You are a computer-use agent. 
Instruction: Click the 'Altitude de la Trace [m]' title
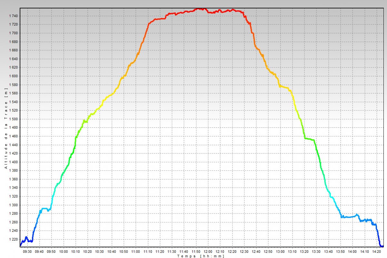coord(6,129)
